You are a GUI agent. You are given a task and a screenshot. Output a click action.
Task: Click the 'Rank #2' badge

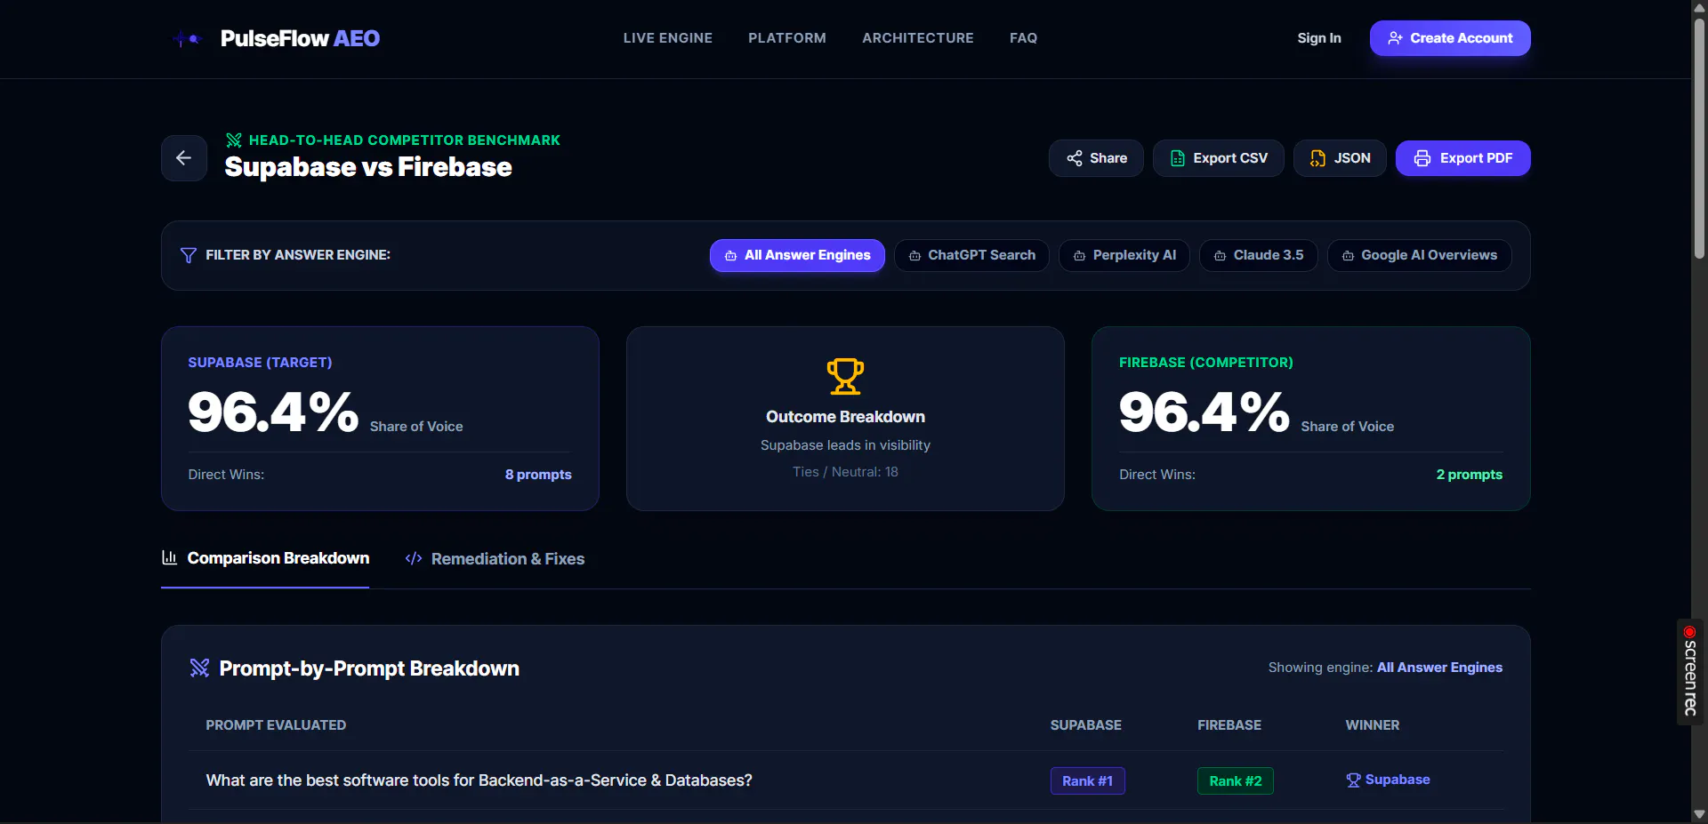[1235, 780]
